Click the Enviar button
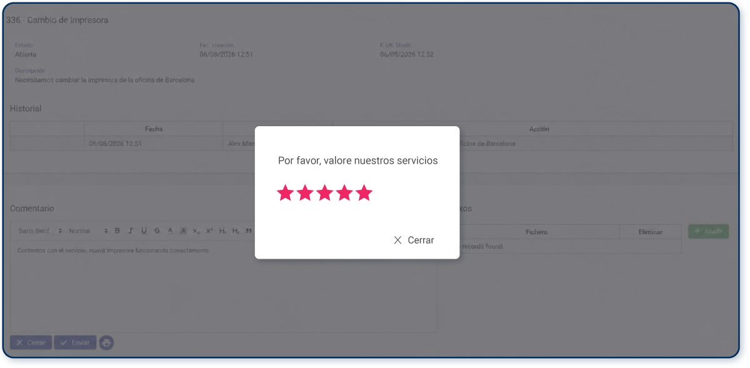The width and height of the screenshot is (750, 368). [75, 342]
